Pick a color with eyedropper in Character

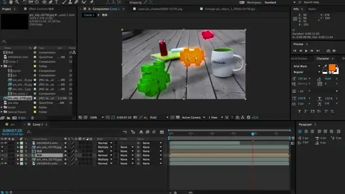click(x=325, y=66)
